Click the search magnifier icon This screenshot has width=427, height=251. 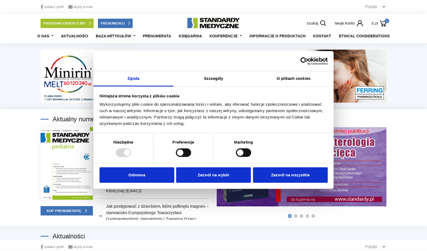(x=323, y=23)
